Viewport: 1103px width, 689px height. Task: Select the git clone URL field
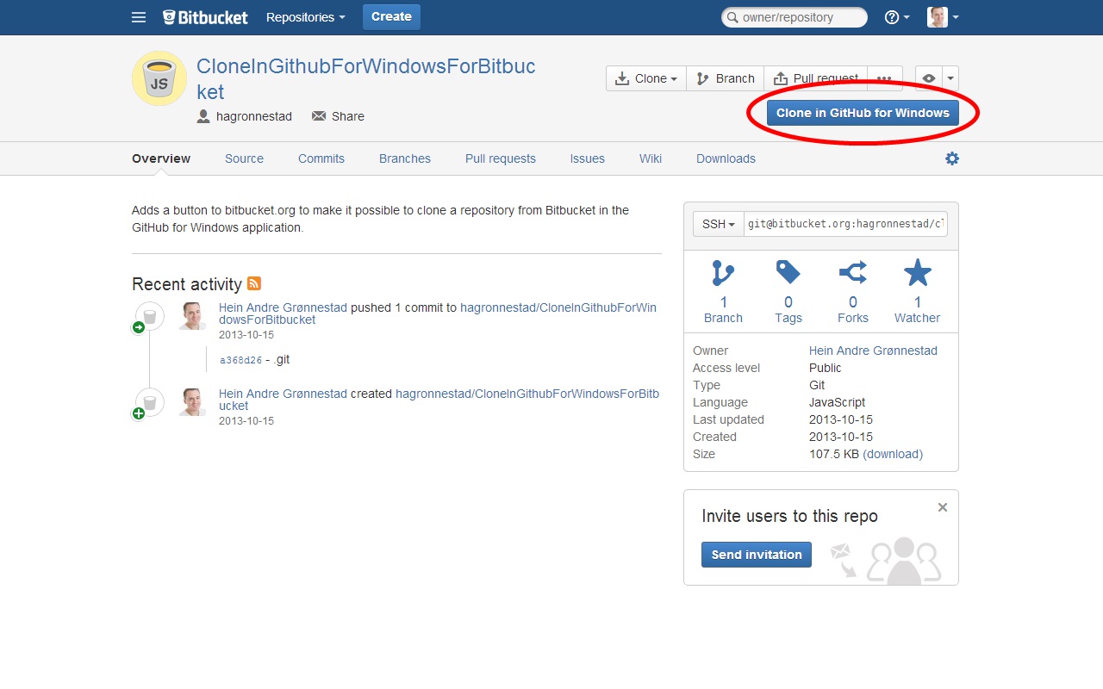846,224
